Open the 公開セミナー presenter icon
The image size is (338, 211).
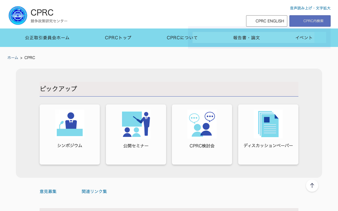[136, 124]
